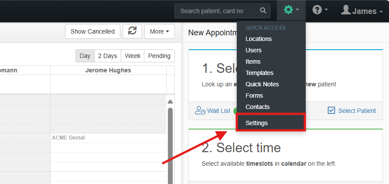
Task: Expand the help menu caret
Action: pos(326,10)
